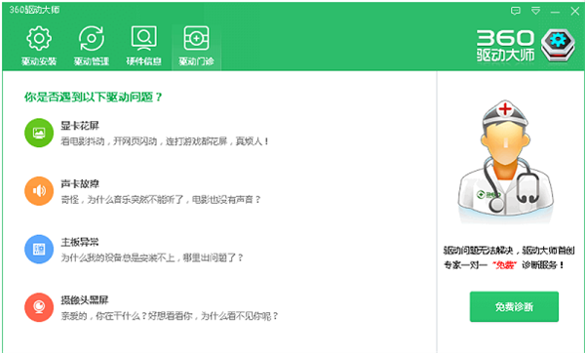Close the 360驱动大师 window
This screenshot has height=353, width=585.
point(575,11)
